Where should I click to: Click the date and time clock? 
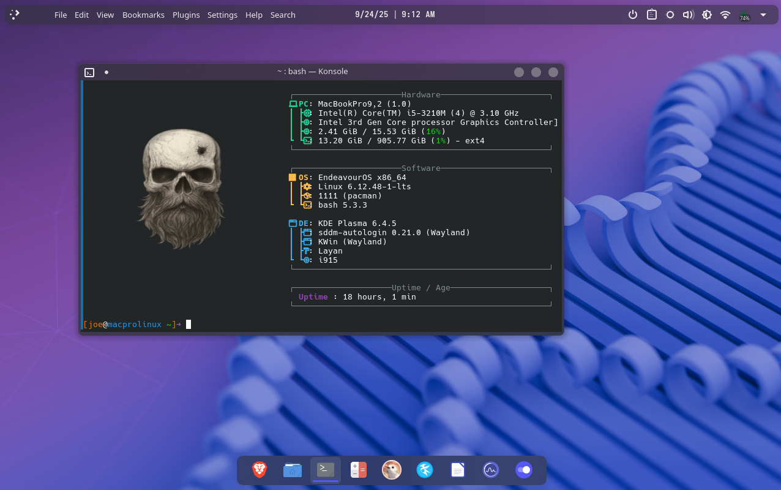[395, 14]
